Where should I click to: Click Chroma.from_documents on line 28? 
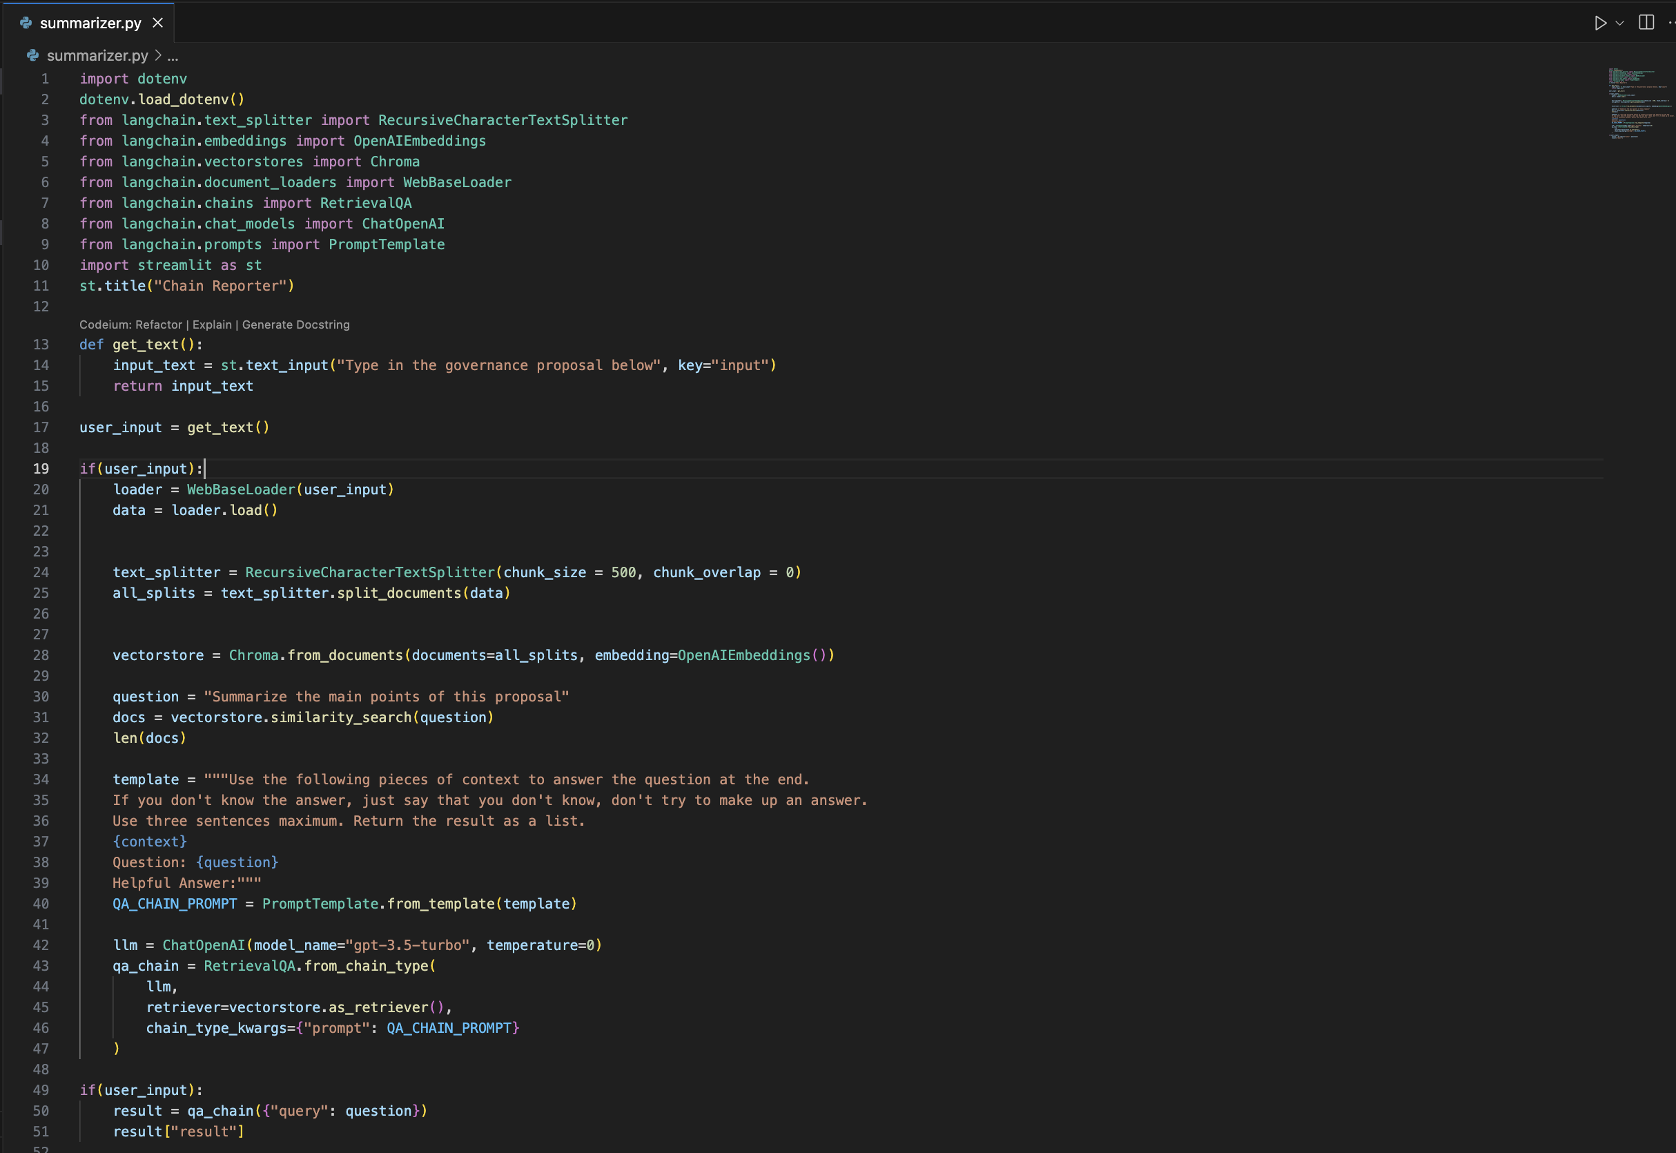click(315, 656)
